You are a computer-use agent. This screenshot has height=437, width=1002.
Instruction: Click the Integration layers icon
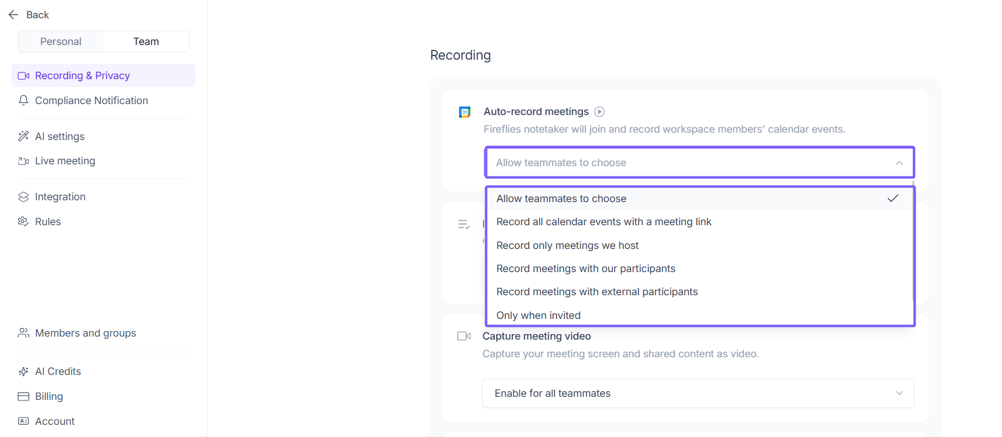pos(24,197)
